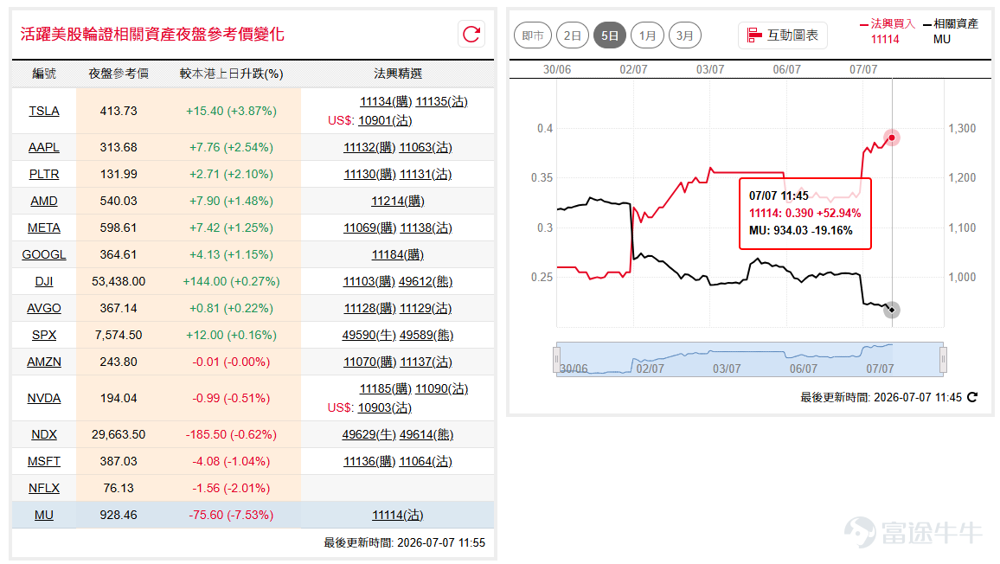This screenshot has width=1000, height=564.
Task: Refresh the chart's last update time
Action: click(x=972, y=397)
